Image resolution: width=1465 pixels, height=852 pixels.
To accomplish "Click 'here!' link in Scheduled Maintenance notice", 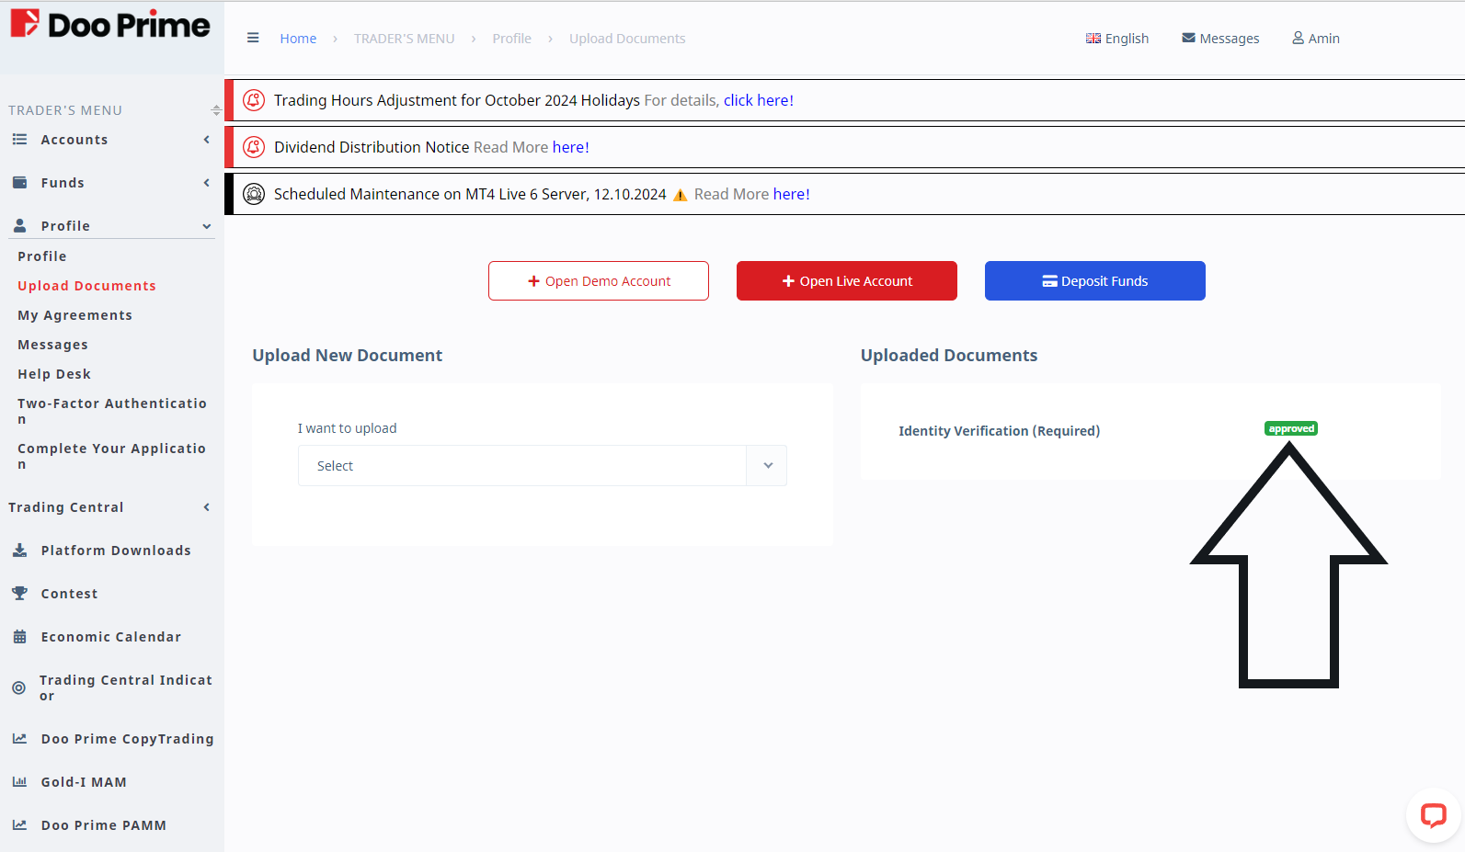I will pyautogui.click(x=792, y=194).
